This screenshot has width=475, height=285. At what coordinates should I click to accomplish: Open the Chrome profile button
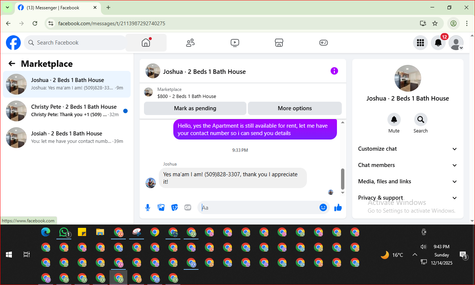point(453,23)
